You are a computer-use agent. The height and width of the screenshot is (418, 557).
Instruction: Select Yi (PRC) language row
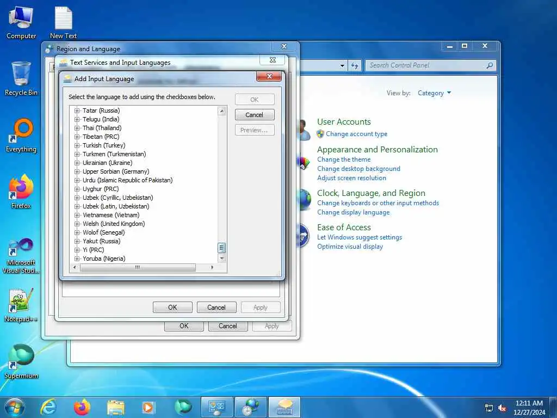point(94,250)
